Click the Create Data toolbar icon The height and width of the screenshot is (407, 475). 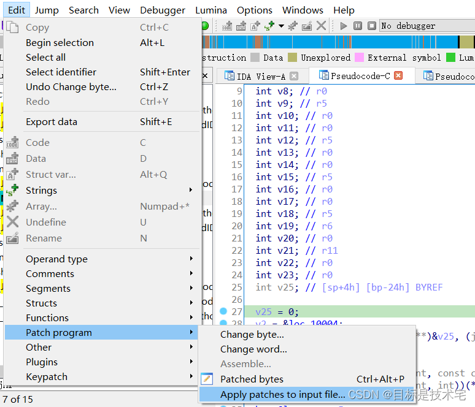coord(241,26)
